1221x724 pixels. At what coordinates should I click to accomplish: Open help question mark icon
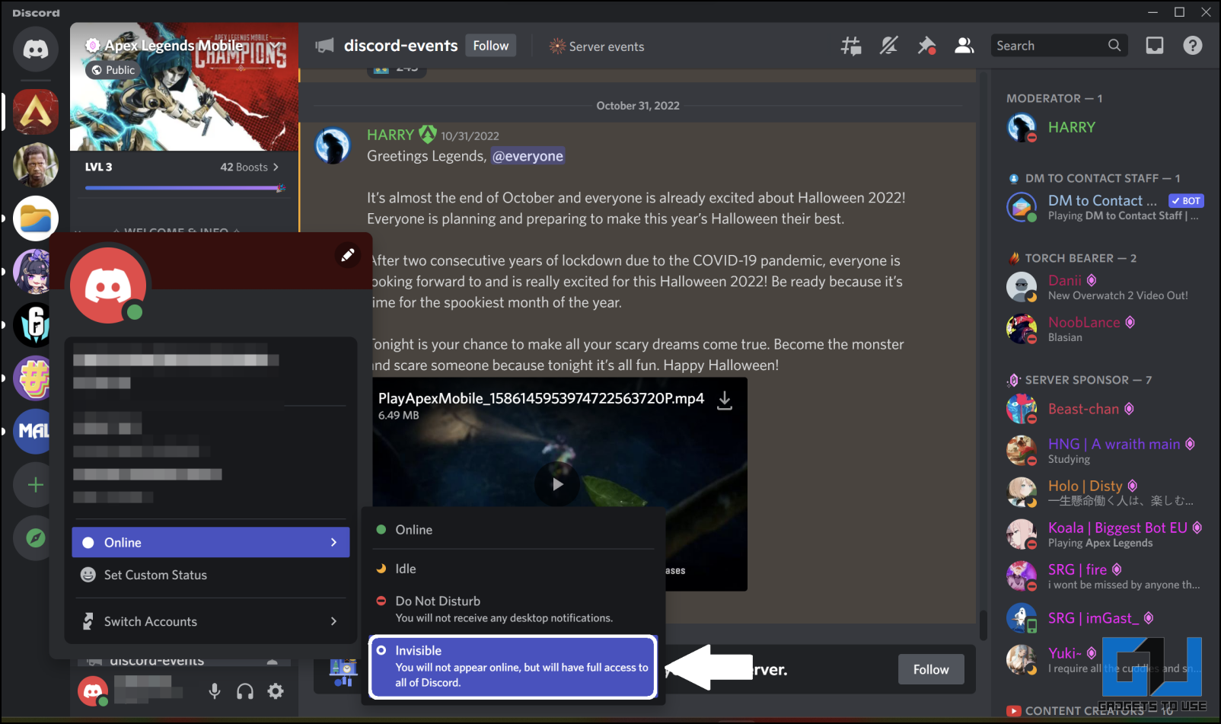coord(1193,46)
